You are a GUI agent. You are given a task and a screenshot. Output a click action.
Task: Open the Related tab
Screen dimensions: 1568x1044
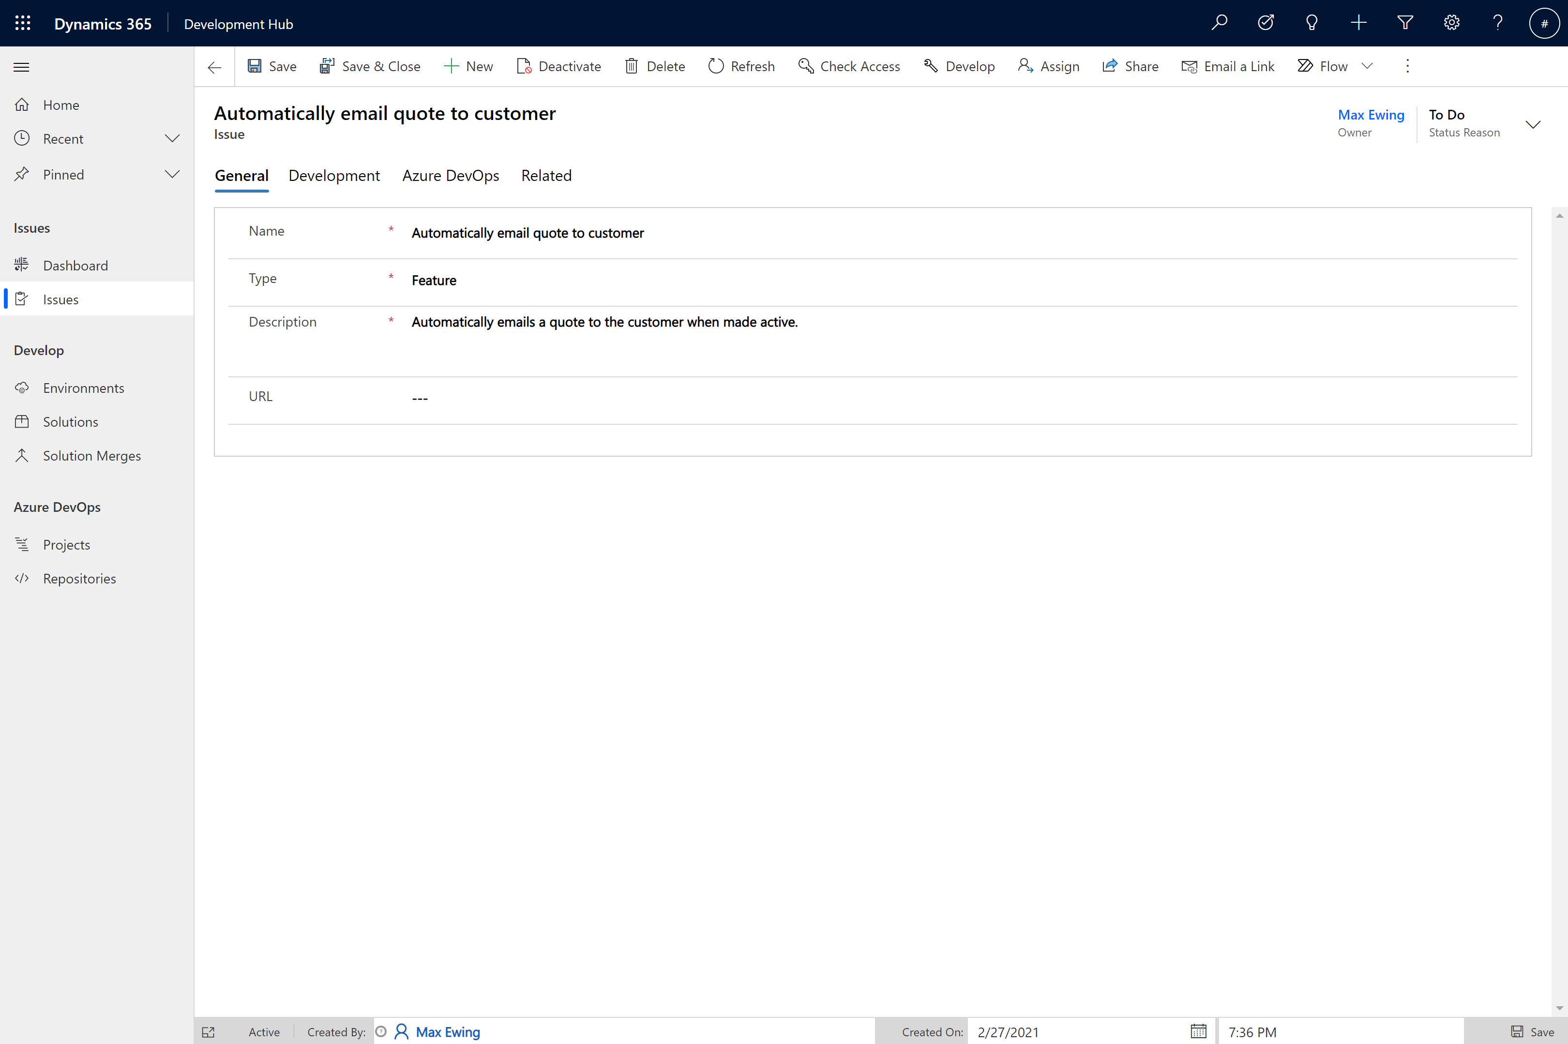546,176
